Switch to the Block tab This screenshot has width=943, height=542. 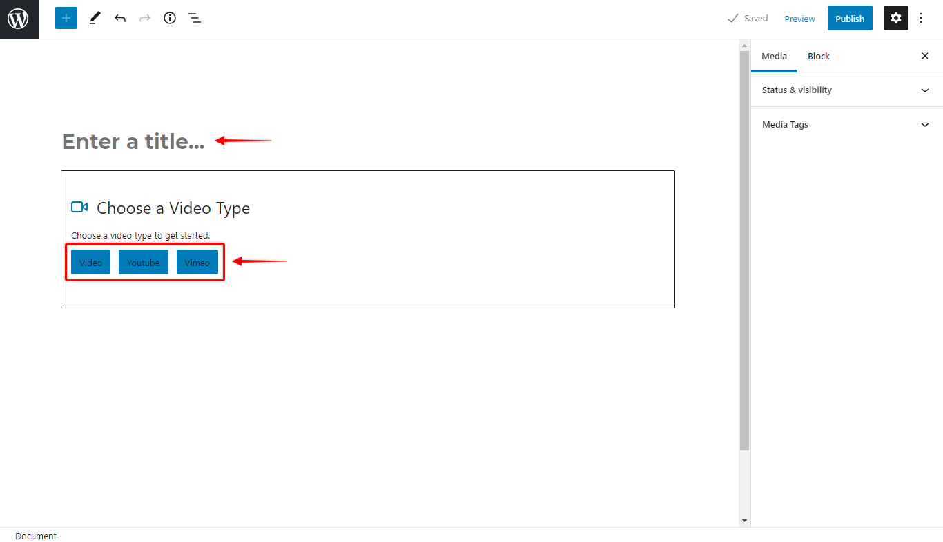point(819,56)
